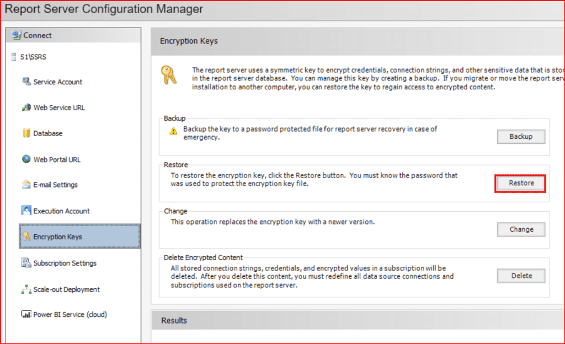
Task: Click the Web Portal URL globe icon
Action: (x=26, y=159)
